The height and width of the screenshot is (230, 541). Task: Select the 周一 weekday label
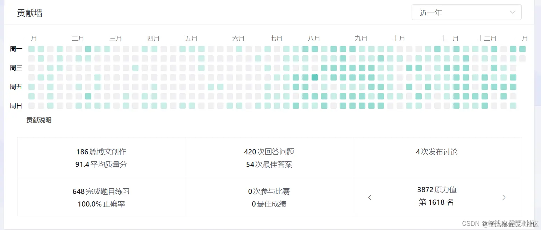click(15, 49)
